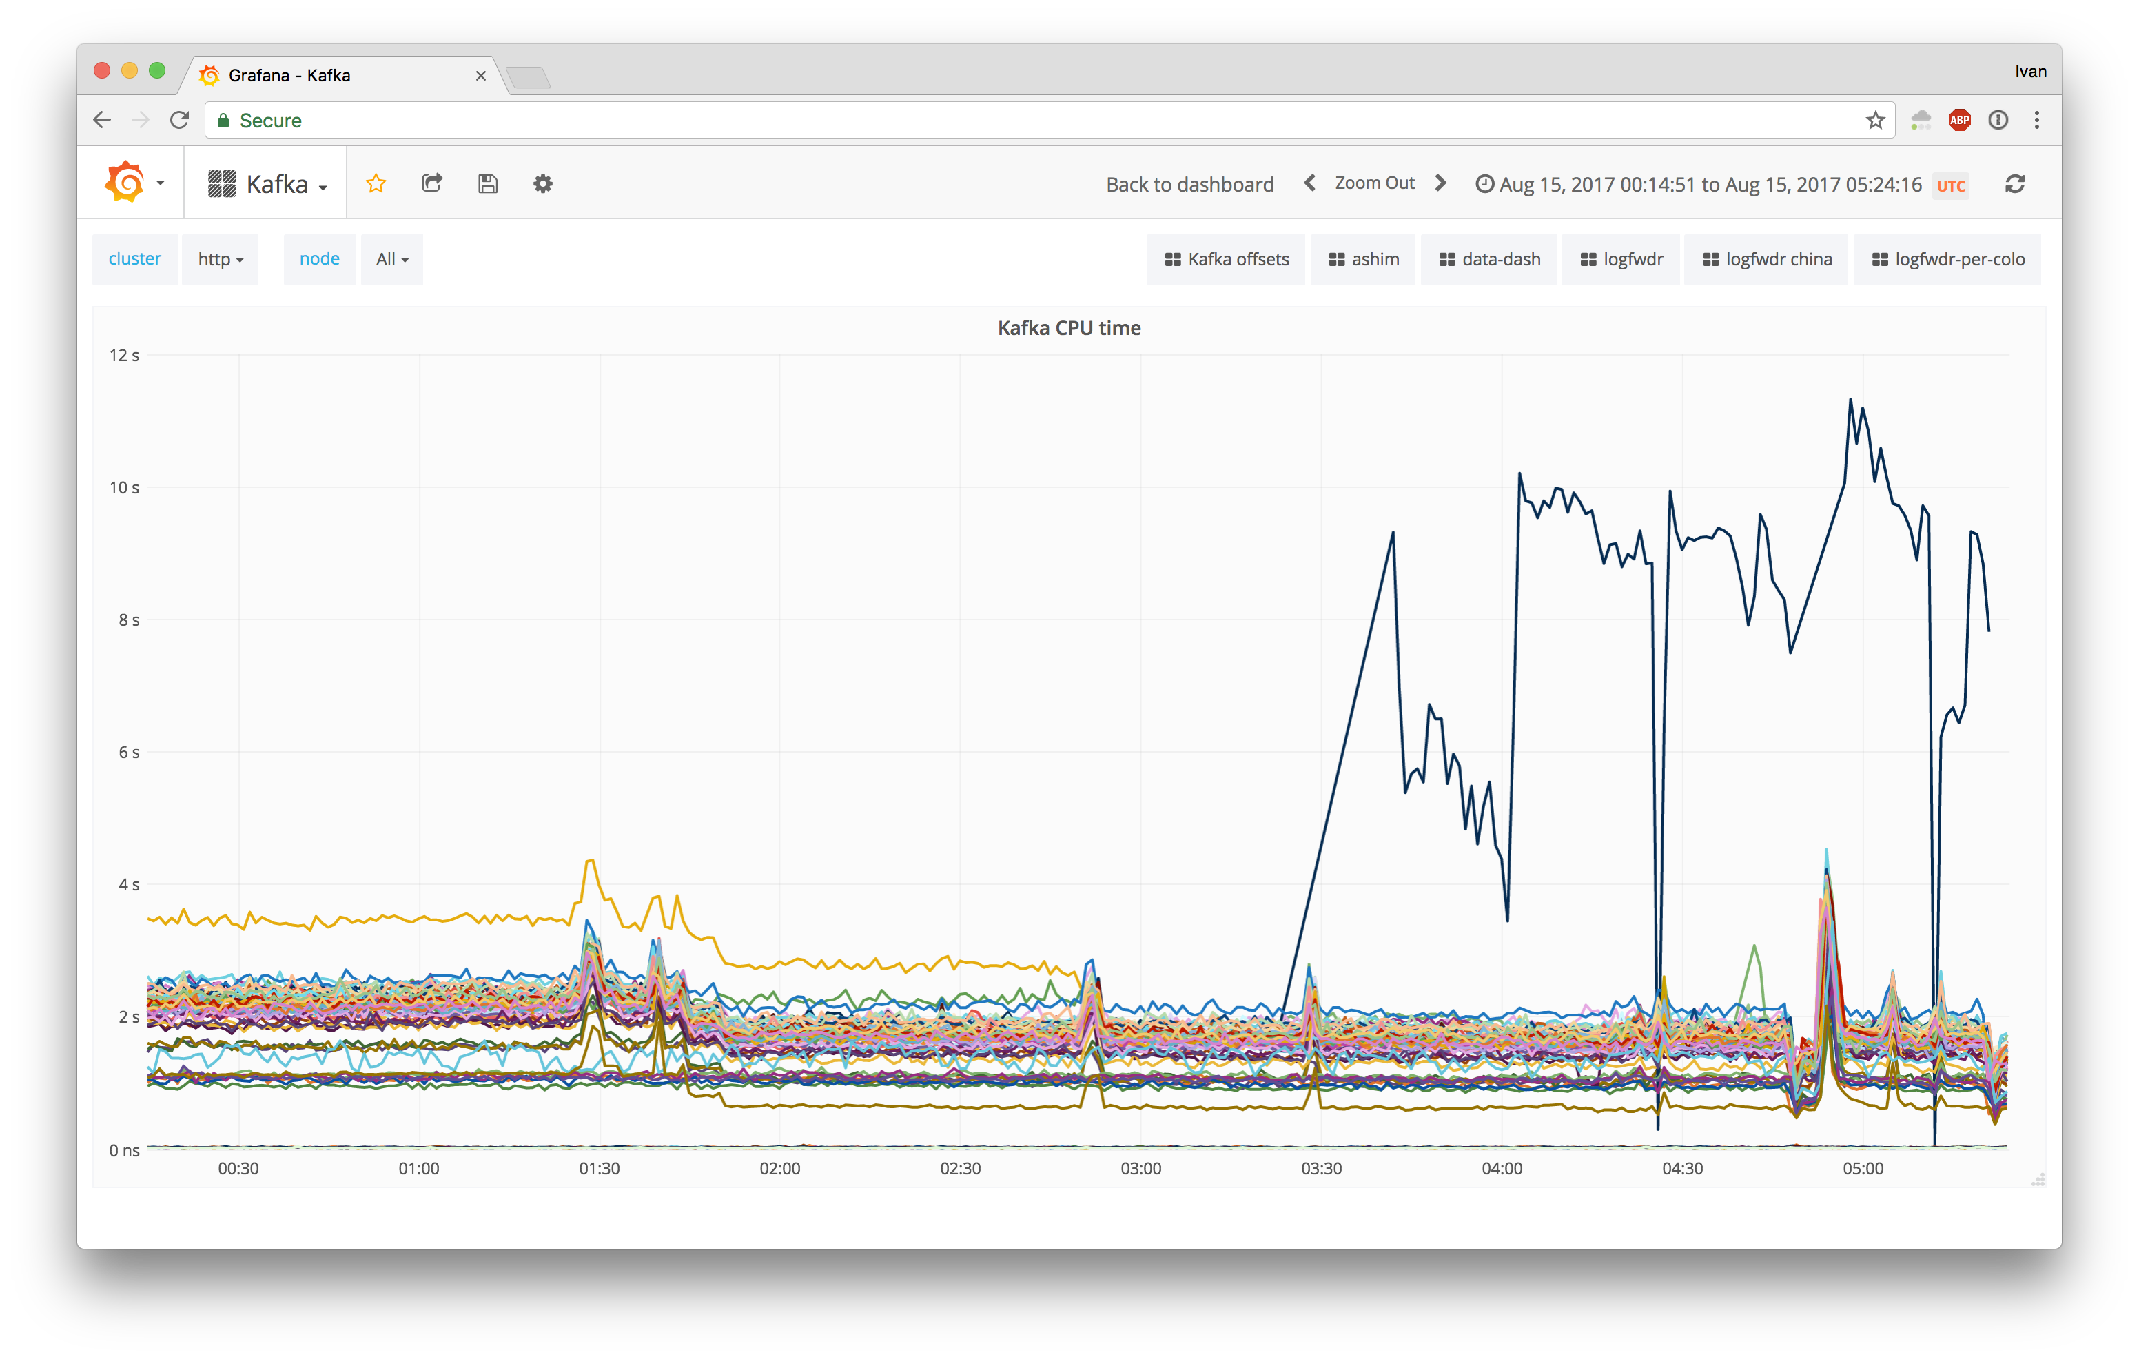Click the 04:00 x-axis time label
2139x1359 pixels.
[1502, 1169]
